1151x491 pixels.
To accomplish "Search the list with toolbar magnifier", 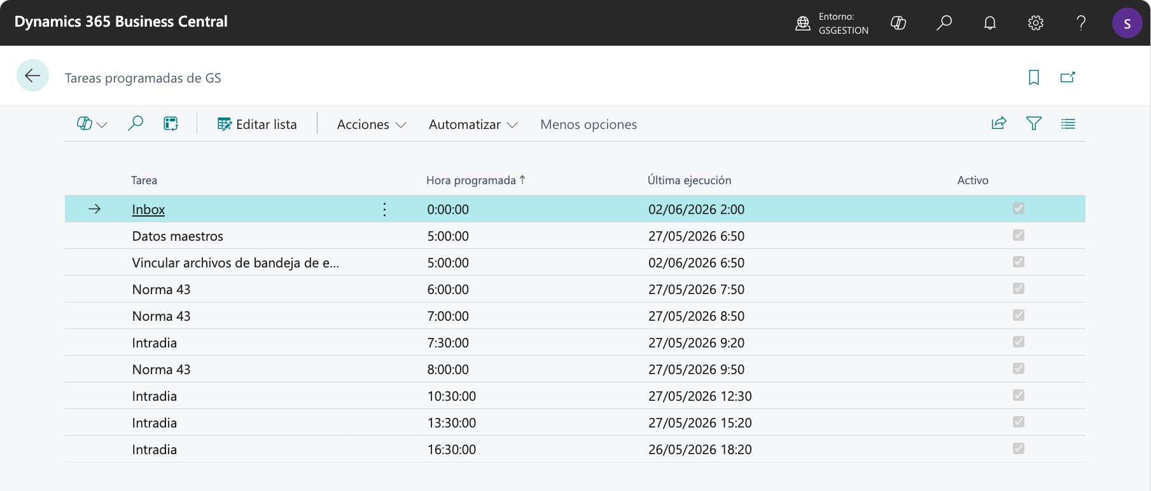I will point(136,123).
